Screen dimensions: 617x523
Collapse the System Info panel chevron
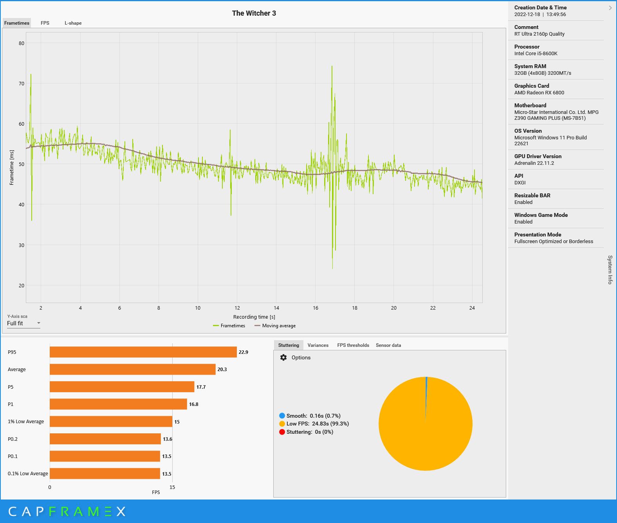610,8
